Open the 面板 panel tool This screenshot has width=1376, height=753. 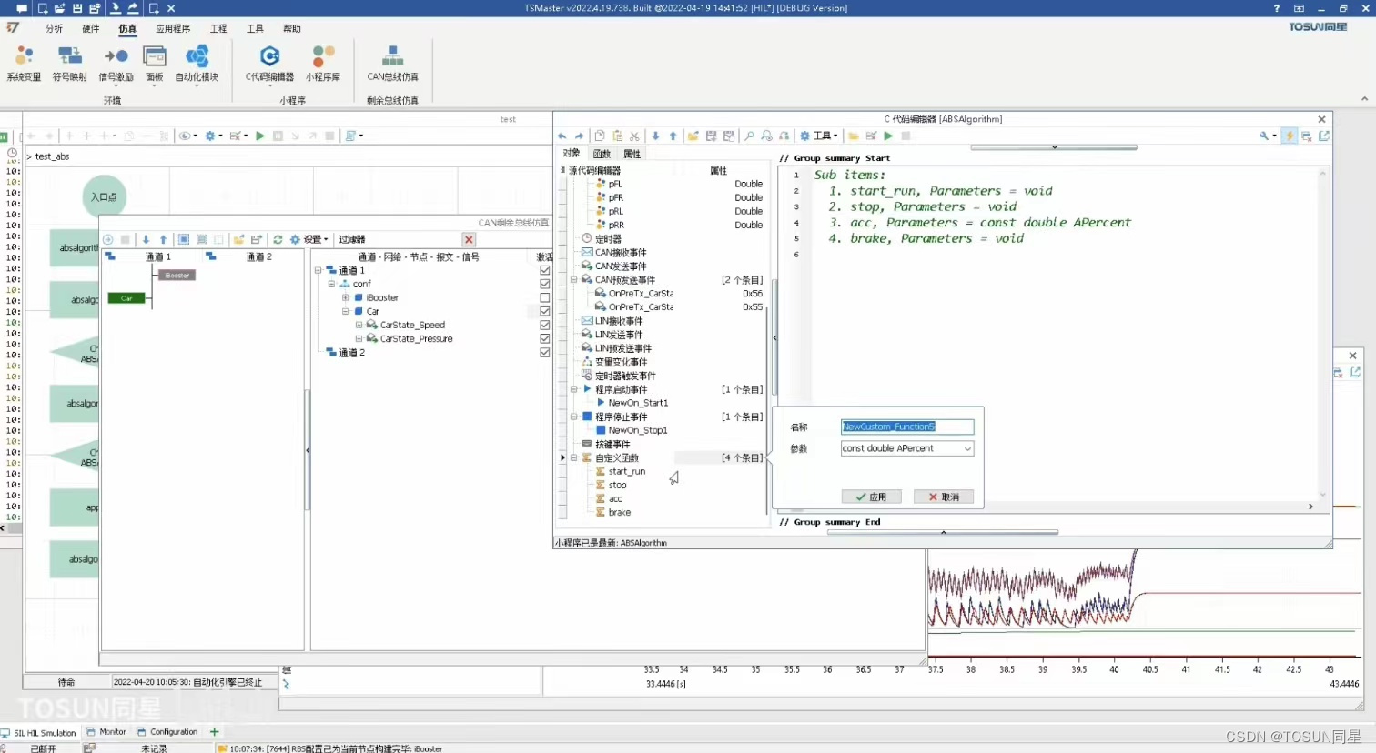click(155, 64)
